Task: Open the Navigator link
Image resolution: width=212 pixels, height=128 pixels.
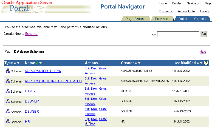Action: [193, 3]
